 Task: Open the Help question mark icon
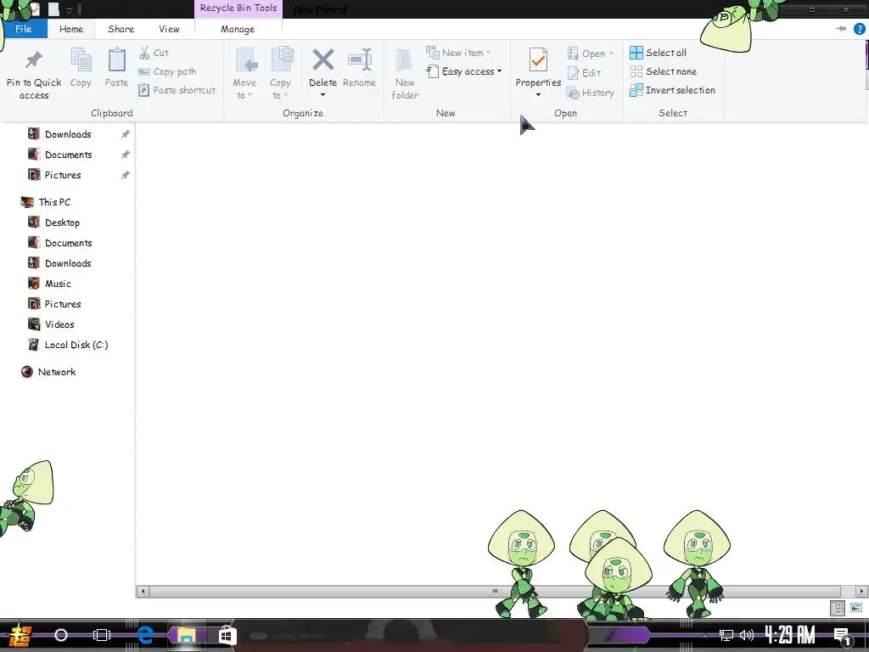pyautogui.click(x=860, y=29)
